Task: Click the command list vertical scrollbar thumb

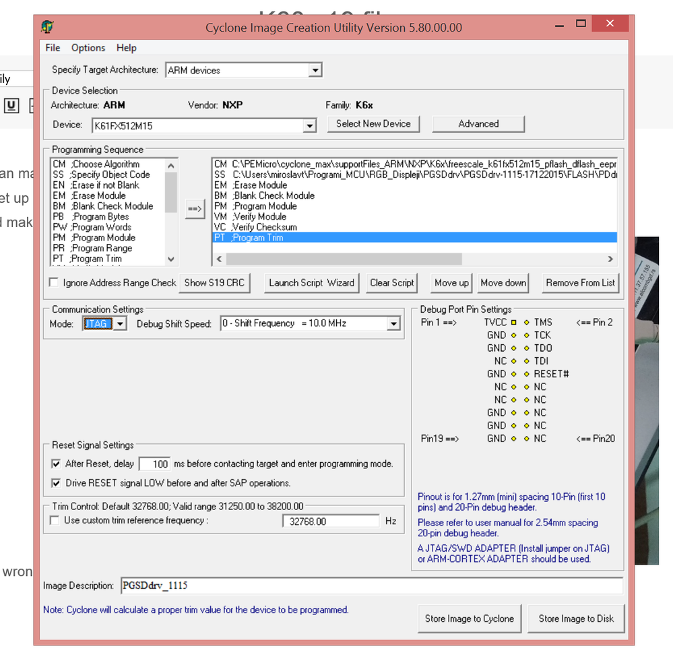Action: pos(171,192)
